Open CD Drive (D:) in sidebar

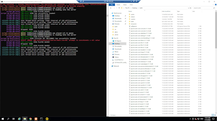click(x=120, y=62)
